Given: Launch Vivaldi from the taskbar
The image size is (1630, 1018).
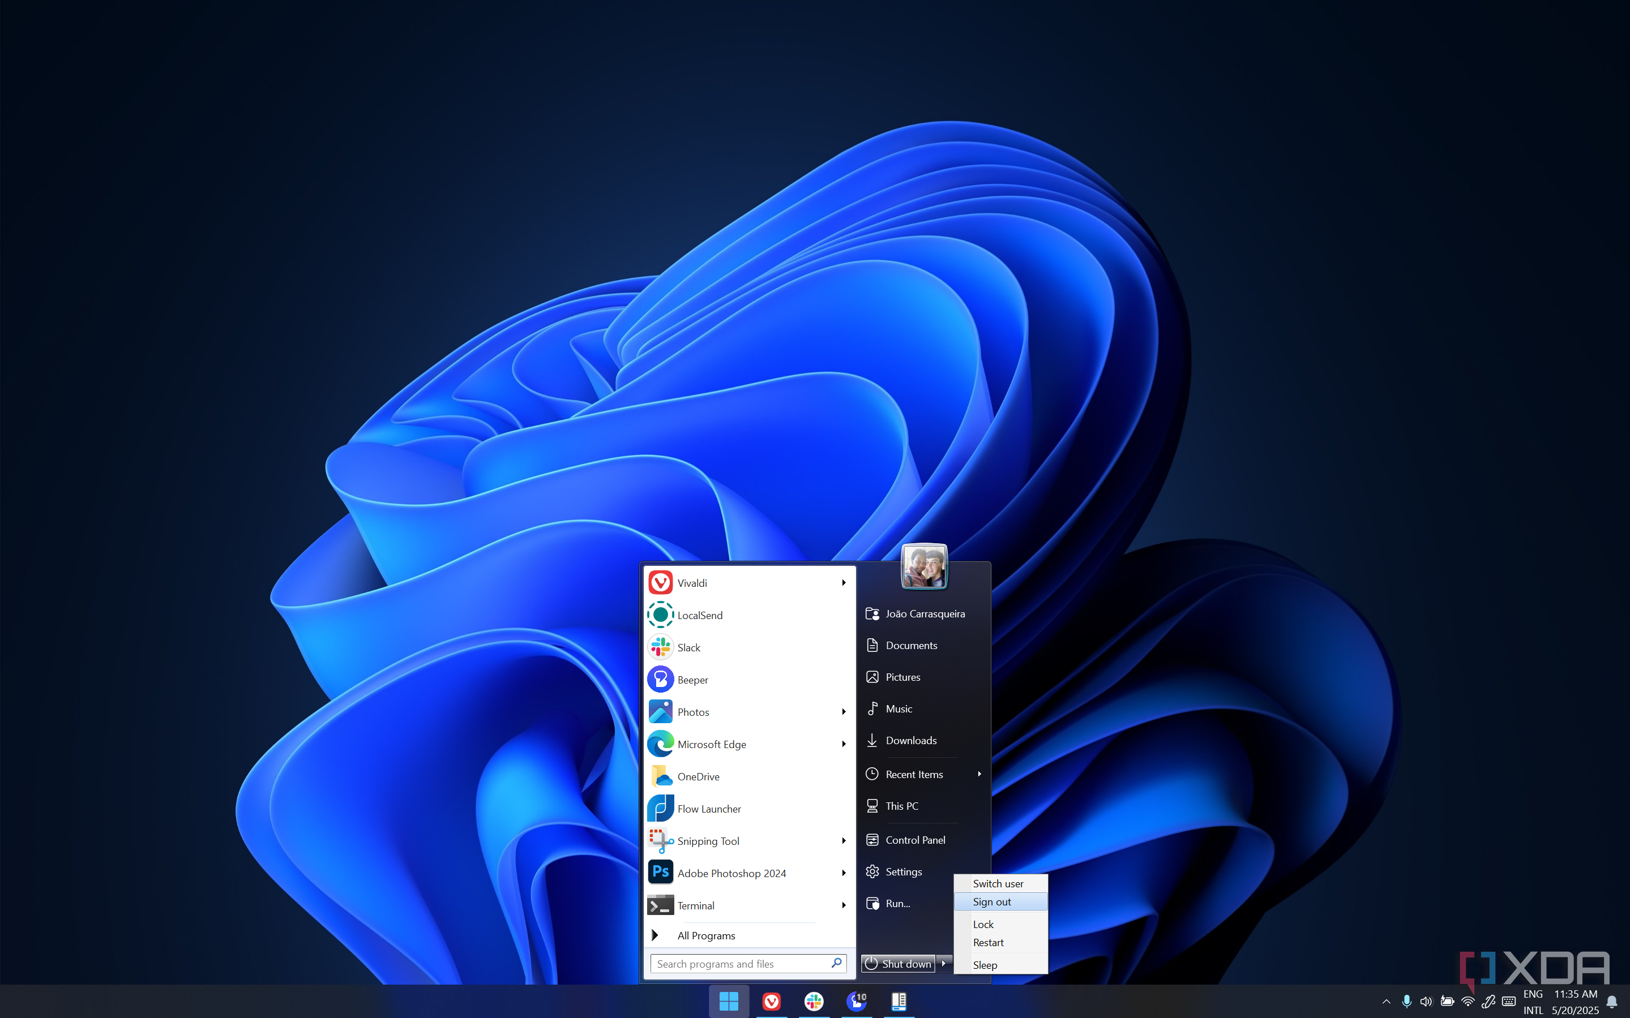Looking at the screenshot, I should click(x=771, y=1002).
